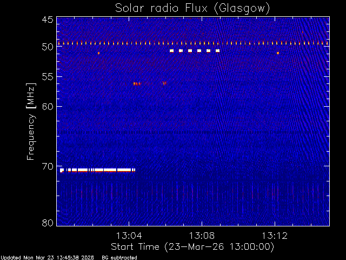
Task: Click the 55 frequency tick label
Action: coord(48,77)
